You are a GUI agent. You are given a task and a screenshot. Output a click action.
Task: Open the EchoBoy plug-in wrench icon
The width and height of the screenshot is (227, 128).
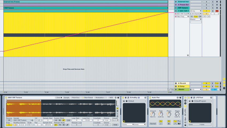pos(128,98)
